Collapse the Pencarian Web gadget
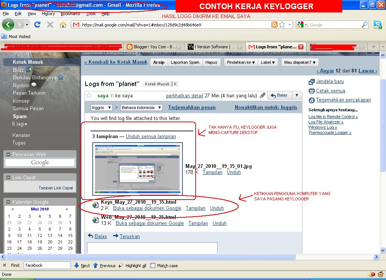The height and width of the screenshot is (280, 386). click(x=8, y=154)
